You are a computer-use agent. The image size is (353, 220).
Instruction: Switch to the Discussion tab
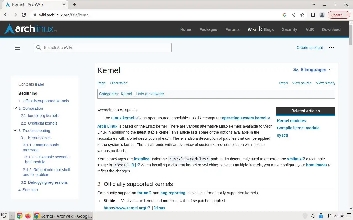[119, 83]
